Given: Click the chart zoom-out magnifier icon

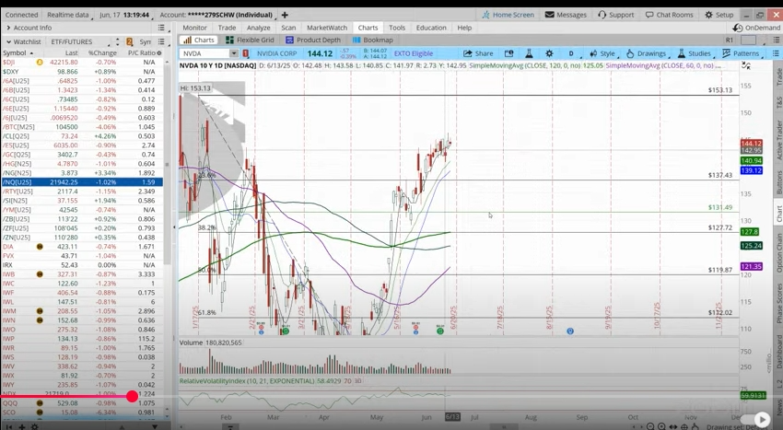Looking at the screenshot, I should pyautogui.click(x=650, y=427).
